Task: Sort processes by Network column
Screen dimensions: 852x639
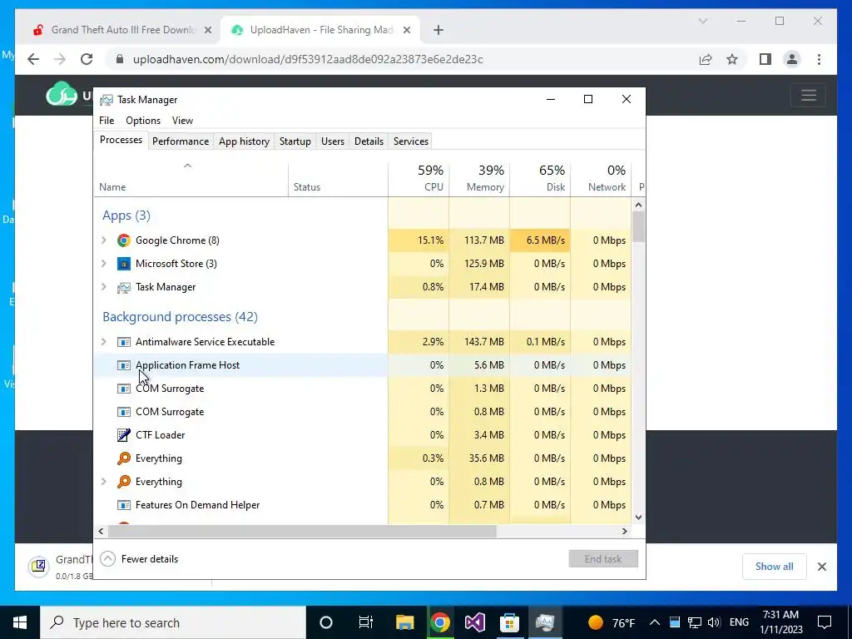Action: pyautogui.click(x=601, y=179)
